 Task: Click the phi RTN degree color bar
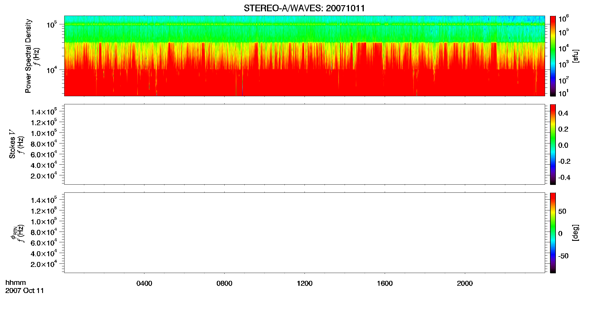[553, 233]
